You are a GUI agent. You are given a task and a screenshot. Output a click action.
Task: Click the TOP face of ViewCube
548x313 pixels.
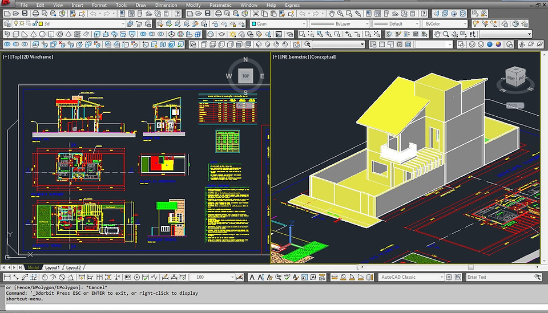245,76
